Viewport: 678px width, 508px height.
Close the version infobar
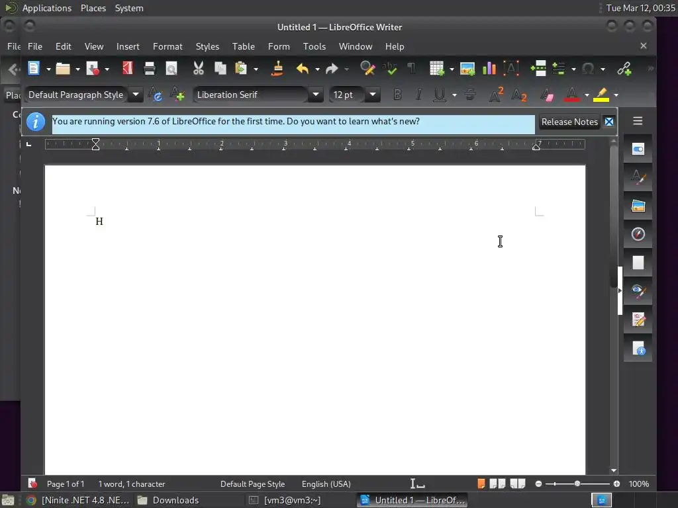click(x=609, y=122)
